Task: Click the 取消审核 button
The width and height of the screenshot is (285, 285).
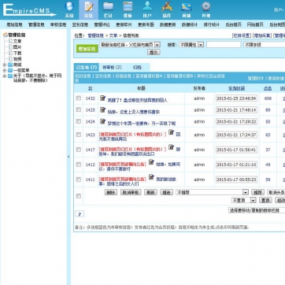Action: [131, 192]
